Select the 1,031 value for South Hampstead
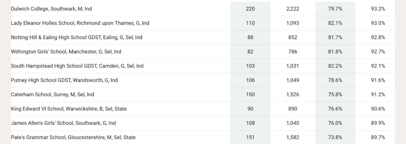 coord(292,66)
